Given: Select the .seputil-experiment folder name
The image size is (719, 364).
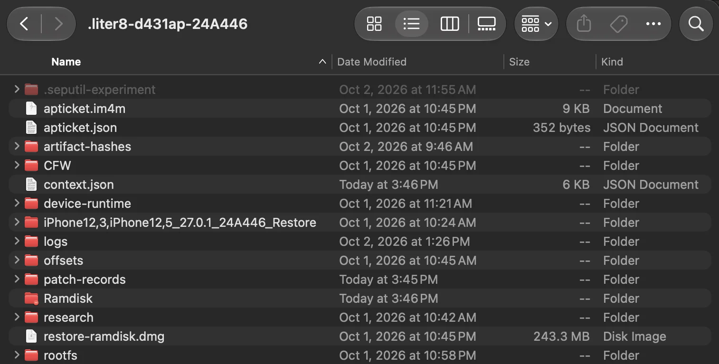Looking at the screenshot, I should 100,90.
